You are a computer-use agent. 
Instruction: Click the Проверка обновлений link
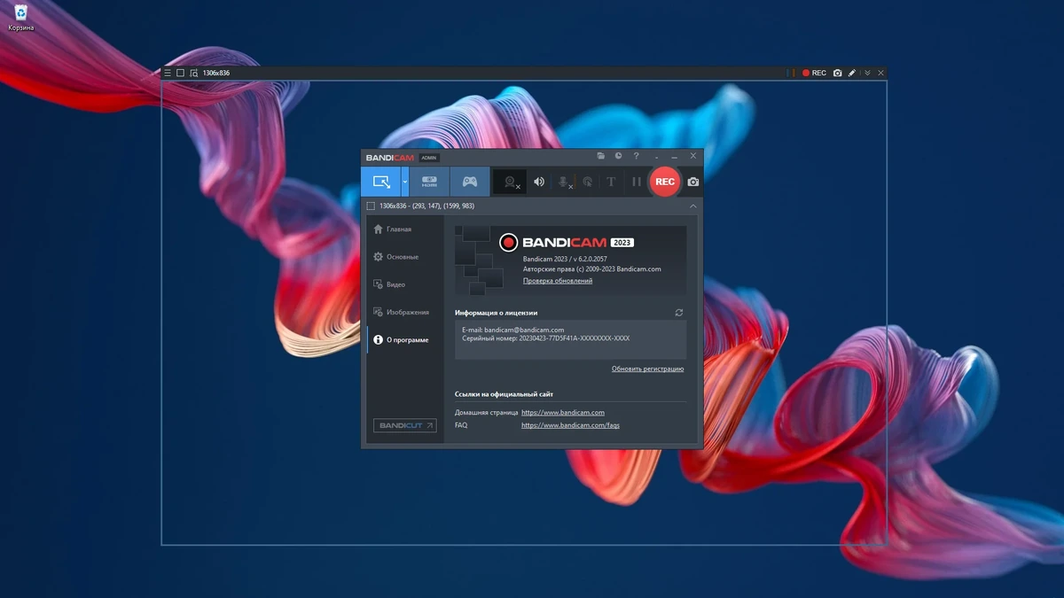[558, 281]
